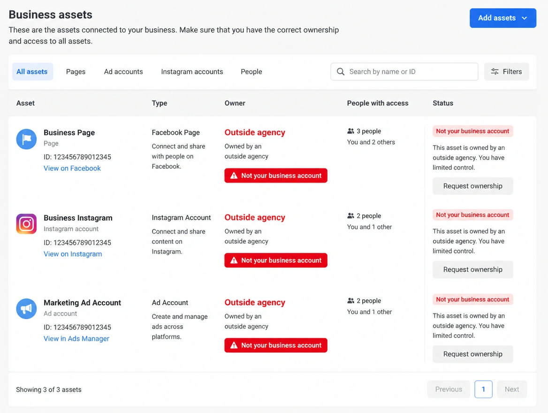The height and width of the screenshot is (413, 548).
Task: Click the Next pagination button
Action: click(x=512, y=389)
